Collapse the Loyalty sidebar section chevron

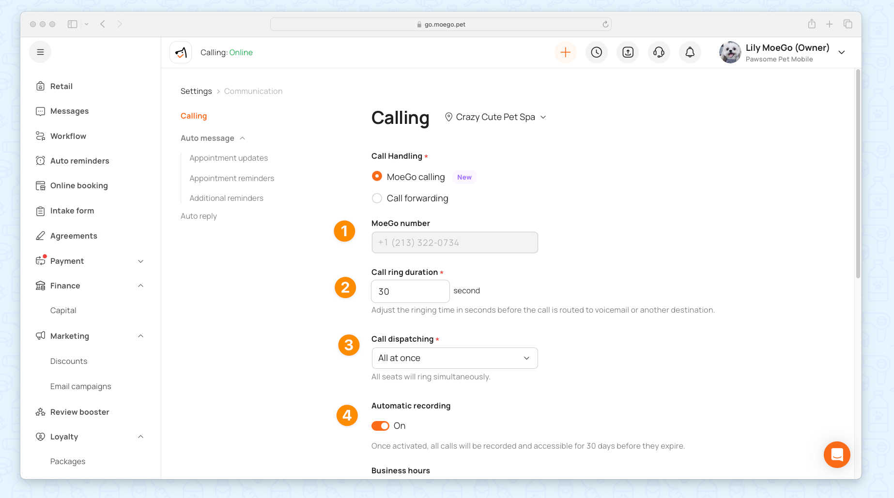(141, 437)
